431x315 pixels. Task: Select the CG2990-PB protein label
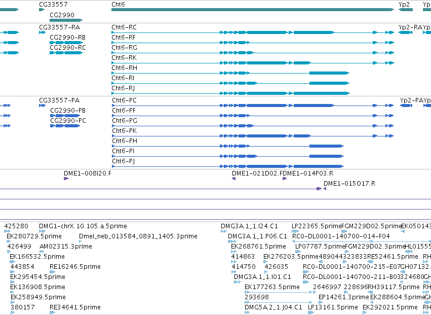(68, 111)
